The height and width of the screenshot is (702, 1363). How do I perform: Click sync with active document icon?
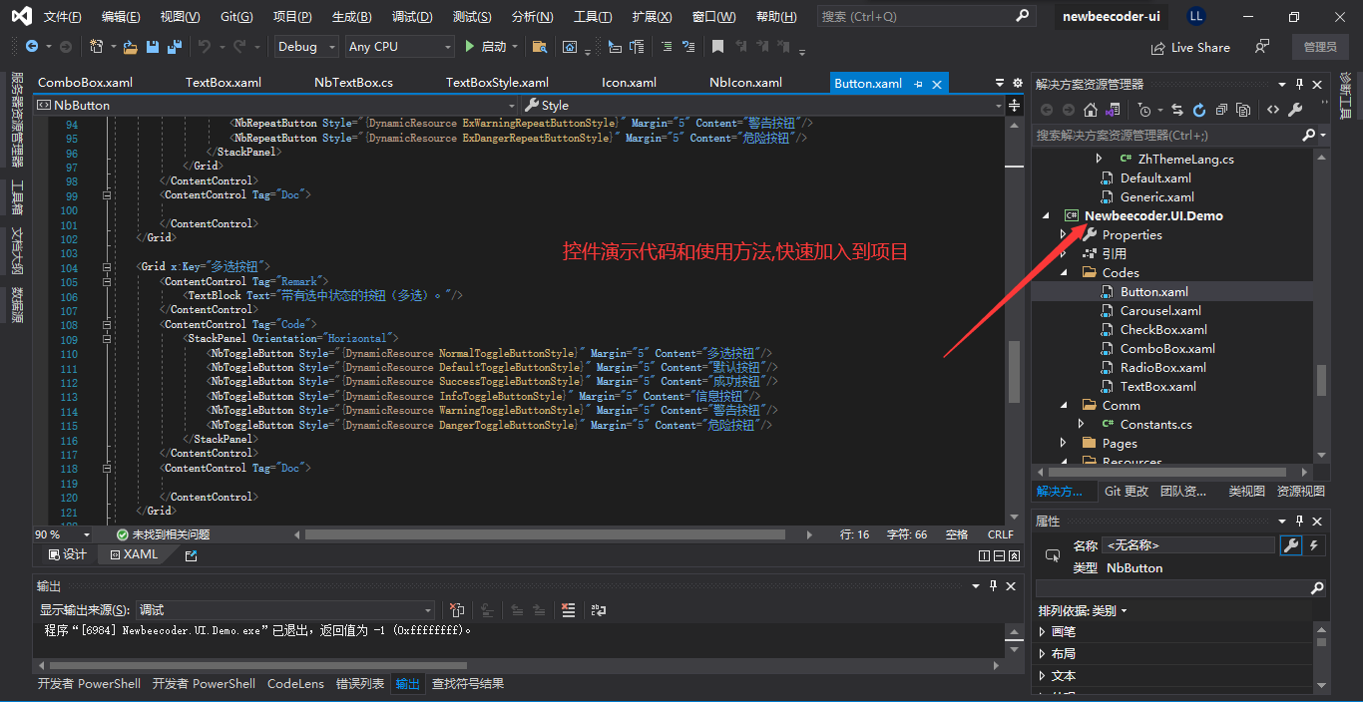pyautogui.click(x=1177, y=110)
